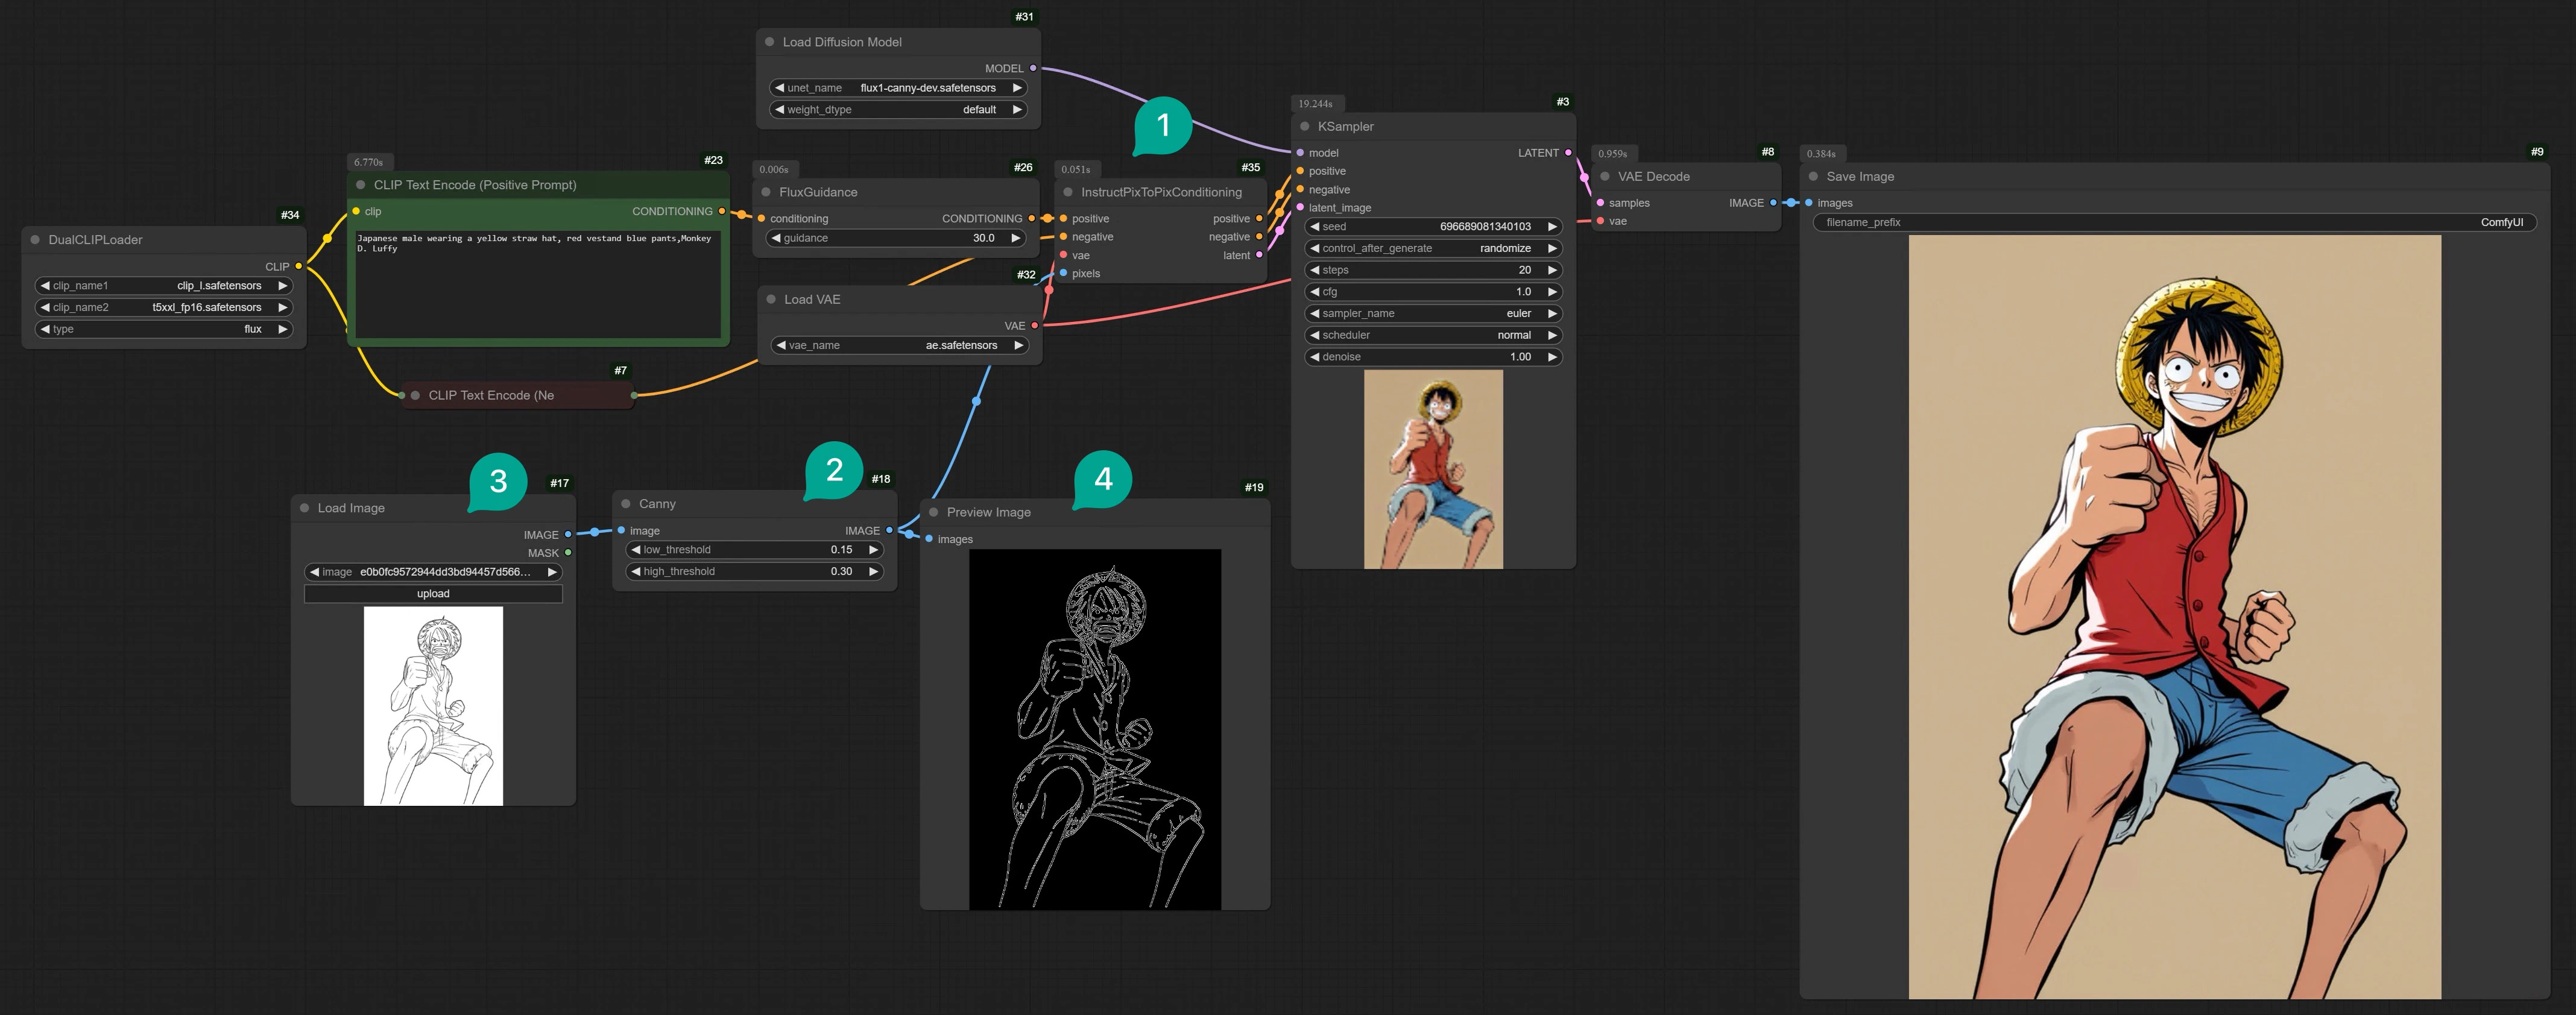Click right arrow of unet_name selector
Screen dimensions: 2576x1015
[1017, 88]
